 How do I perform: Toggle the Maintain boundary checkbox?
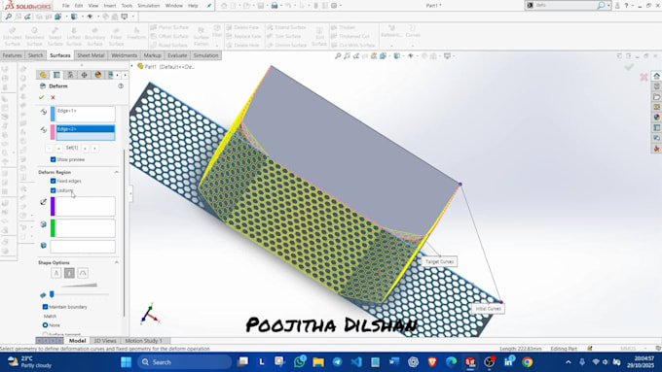(x=45, y=307)
